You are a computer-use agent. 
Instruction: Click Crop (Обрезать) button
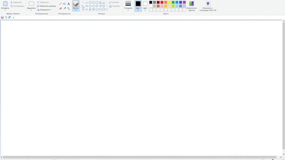coord(43,2)
